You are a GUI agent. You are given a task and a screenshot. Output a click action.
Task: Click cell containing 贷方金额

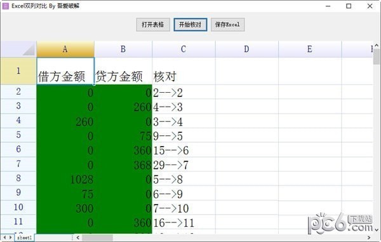click(x=123, y=71)
